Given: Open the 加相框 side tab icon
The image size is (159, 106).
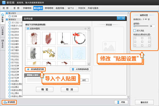Looking at the screenshot, I should (3, 28).
